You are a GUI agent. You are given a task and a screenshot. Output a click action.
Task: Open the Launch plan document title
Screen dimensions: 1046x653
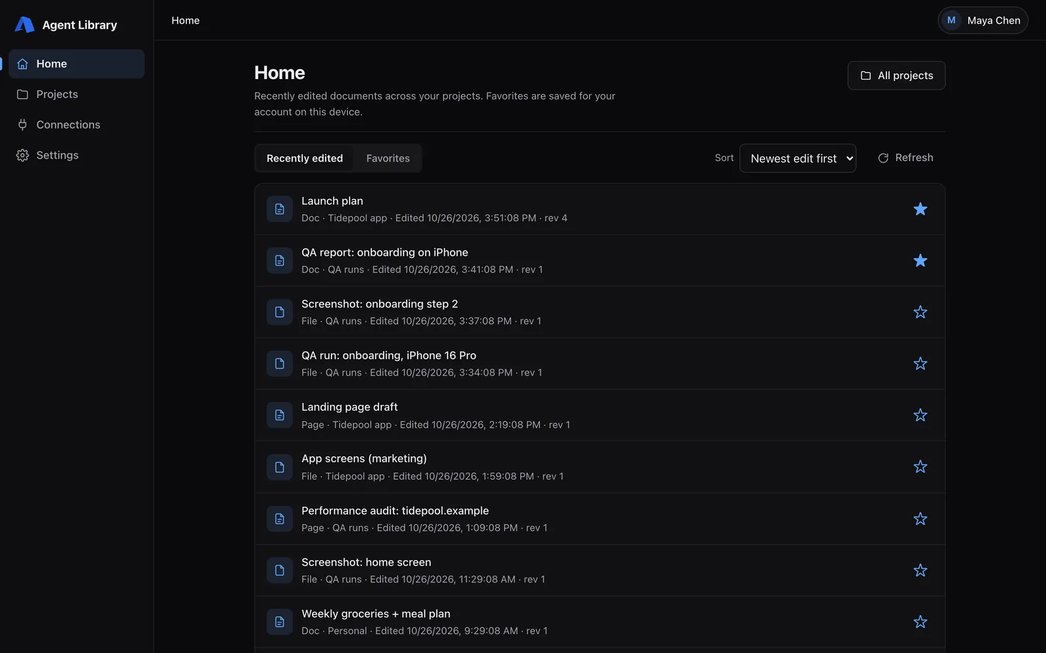(x=332, y=201)
